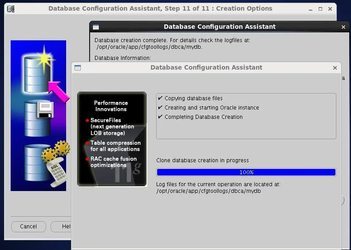Screen dimensions: 351x250
Task: Click the Performance Innovations 11g banner
Action: pyautogui.click(x=112, y=139)
